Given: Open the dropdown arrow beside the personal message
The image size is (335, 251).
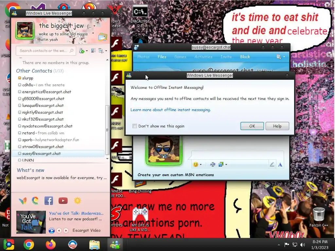Looking at the screenshot, I should click(x=93, y=33).
